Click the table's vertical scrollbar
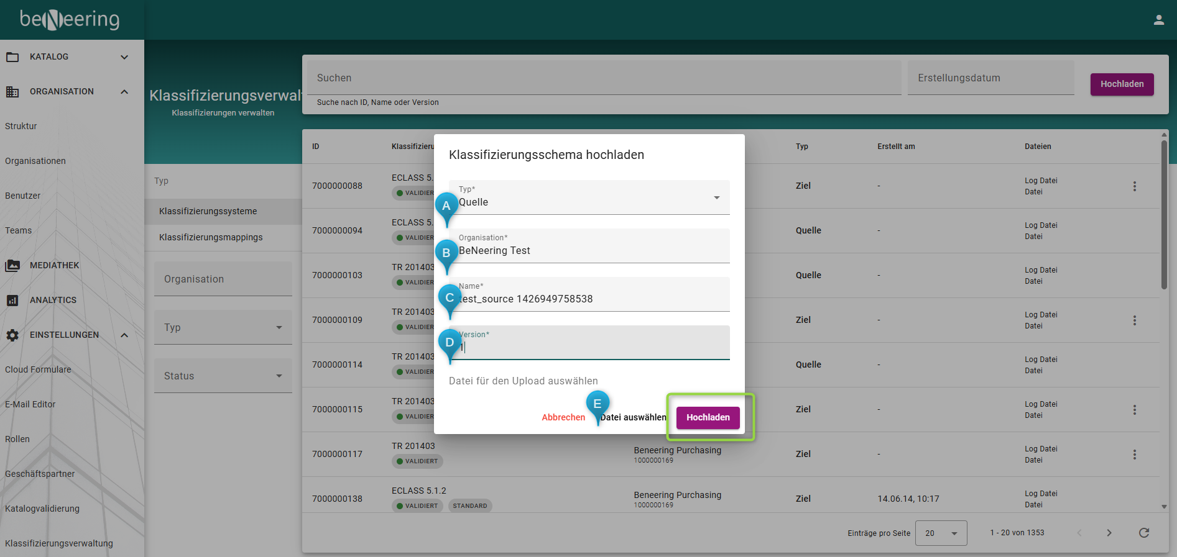The width and height of the screenshot is (1177, 557). click(1164, 214)
